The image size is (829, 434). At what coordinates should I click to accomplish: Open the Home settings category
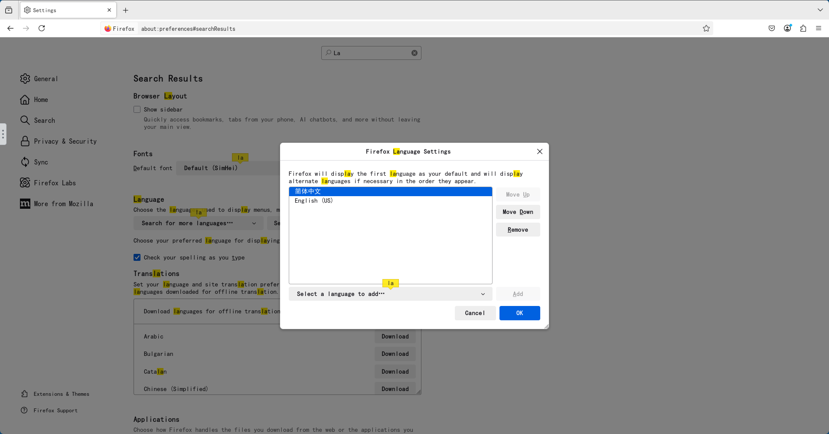click(x=34, y=99)
